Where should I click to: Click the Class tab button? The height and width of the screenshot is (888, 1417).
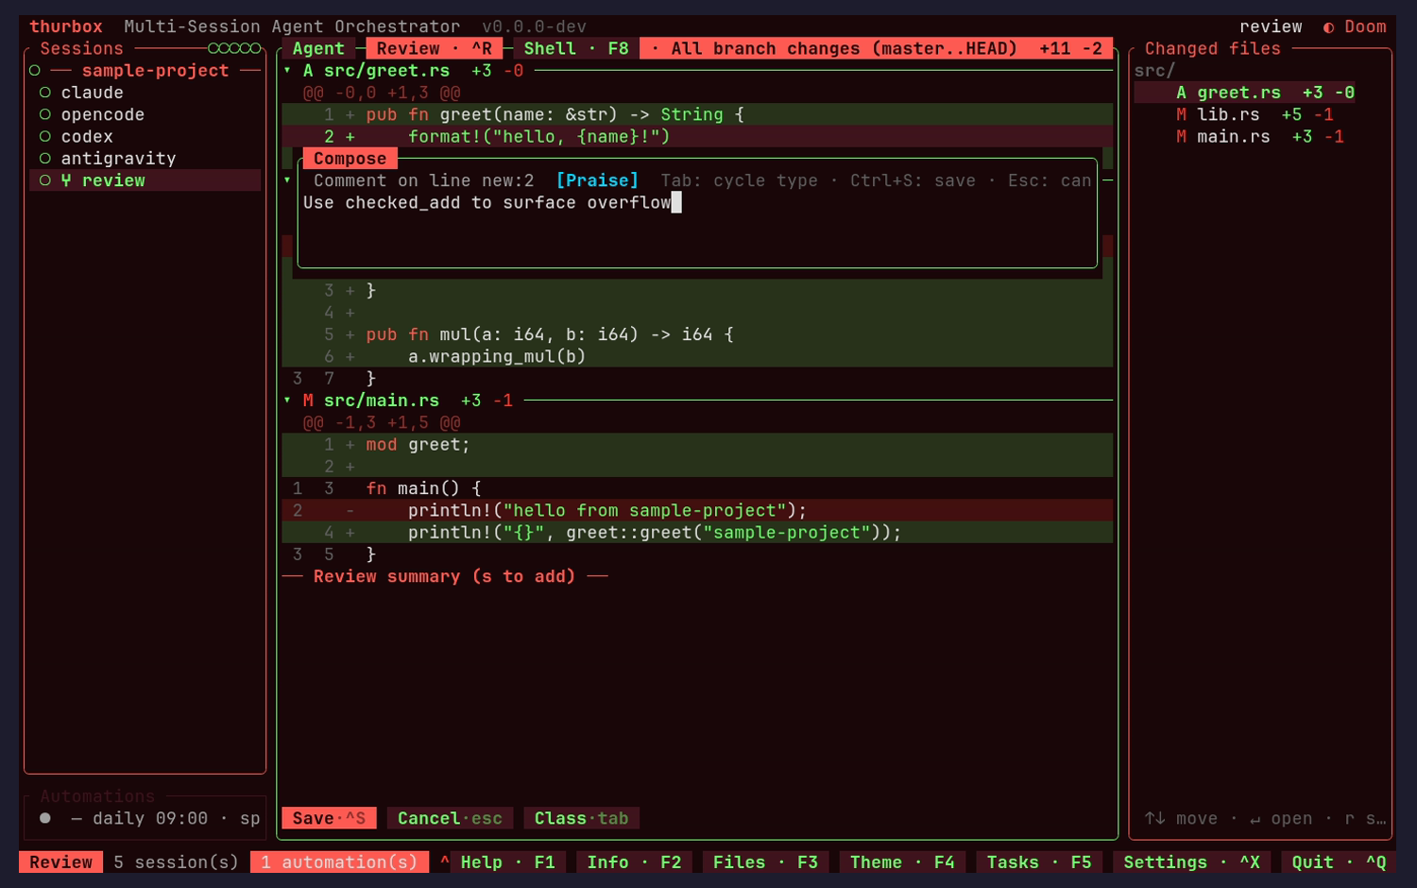click(581, 818)
